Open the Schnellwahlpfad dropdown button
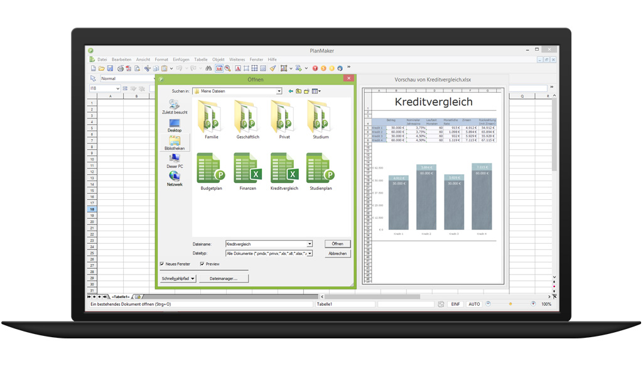 [178, 278]
